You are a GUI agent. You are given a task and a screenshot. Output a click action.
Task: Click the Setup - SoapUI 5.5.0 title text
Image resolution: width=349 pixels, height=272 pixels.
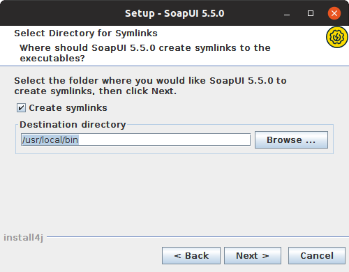tap(174, 13)
